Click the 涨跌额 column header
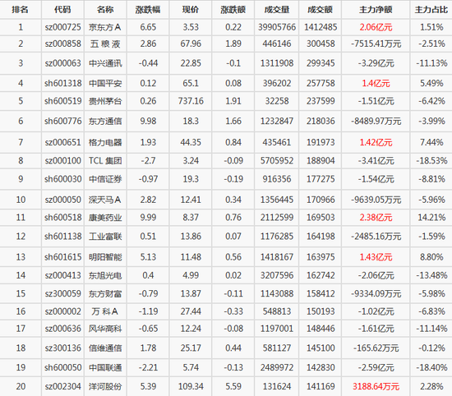The image size is (452, 396). (x=233, y=10)
